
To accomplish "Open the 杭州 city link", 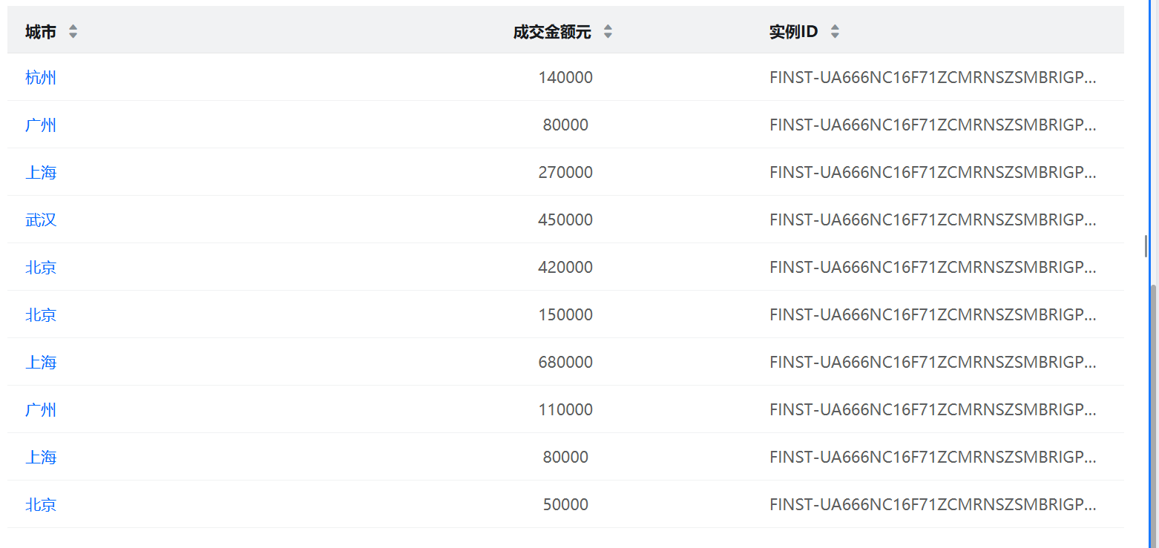I will [x=41, y=77].
